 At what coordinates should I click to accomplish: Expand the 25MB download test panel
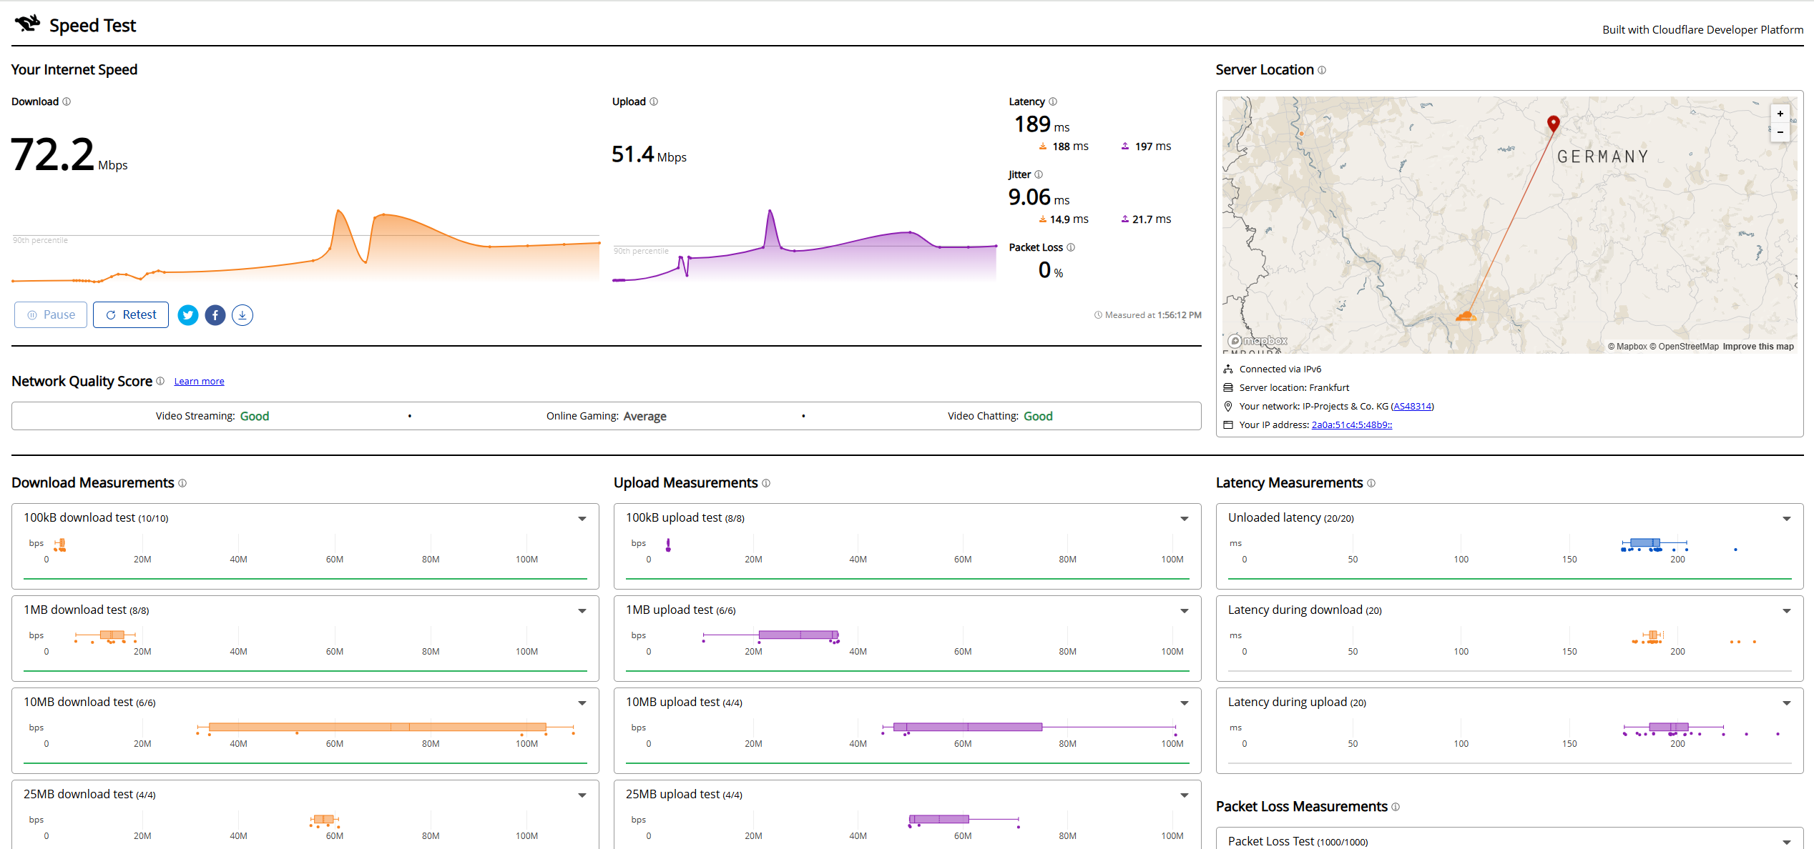click(582, 795)
